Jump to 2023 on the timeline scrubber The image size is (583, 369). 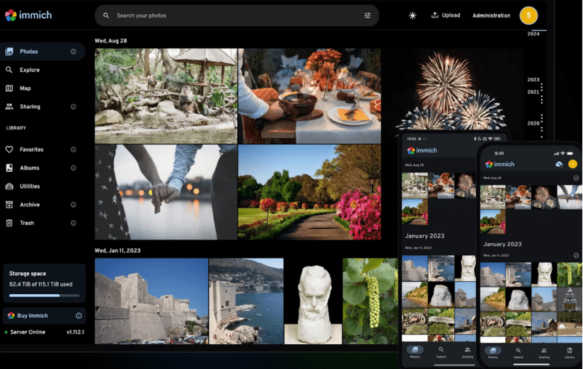coord(533,79)
